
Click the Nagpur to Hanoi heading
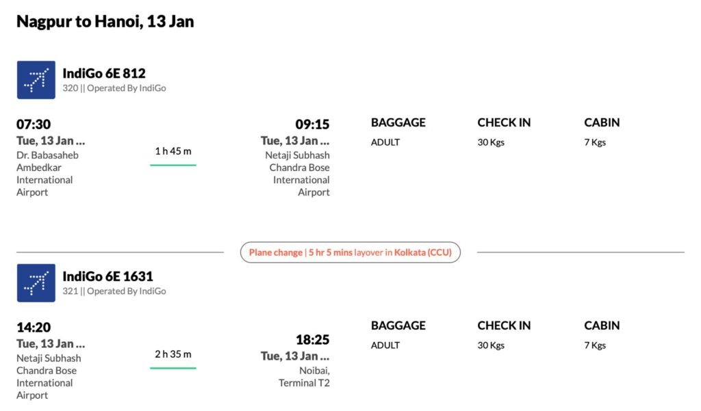tap(105, 21)
